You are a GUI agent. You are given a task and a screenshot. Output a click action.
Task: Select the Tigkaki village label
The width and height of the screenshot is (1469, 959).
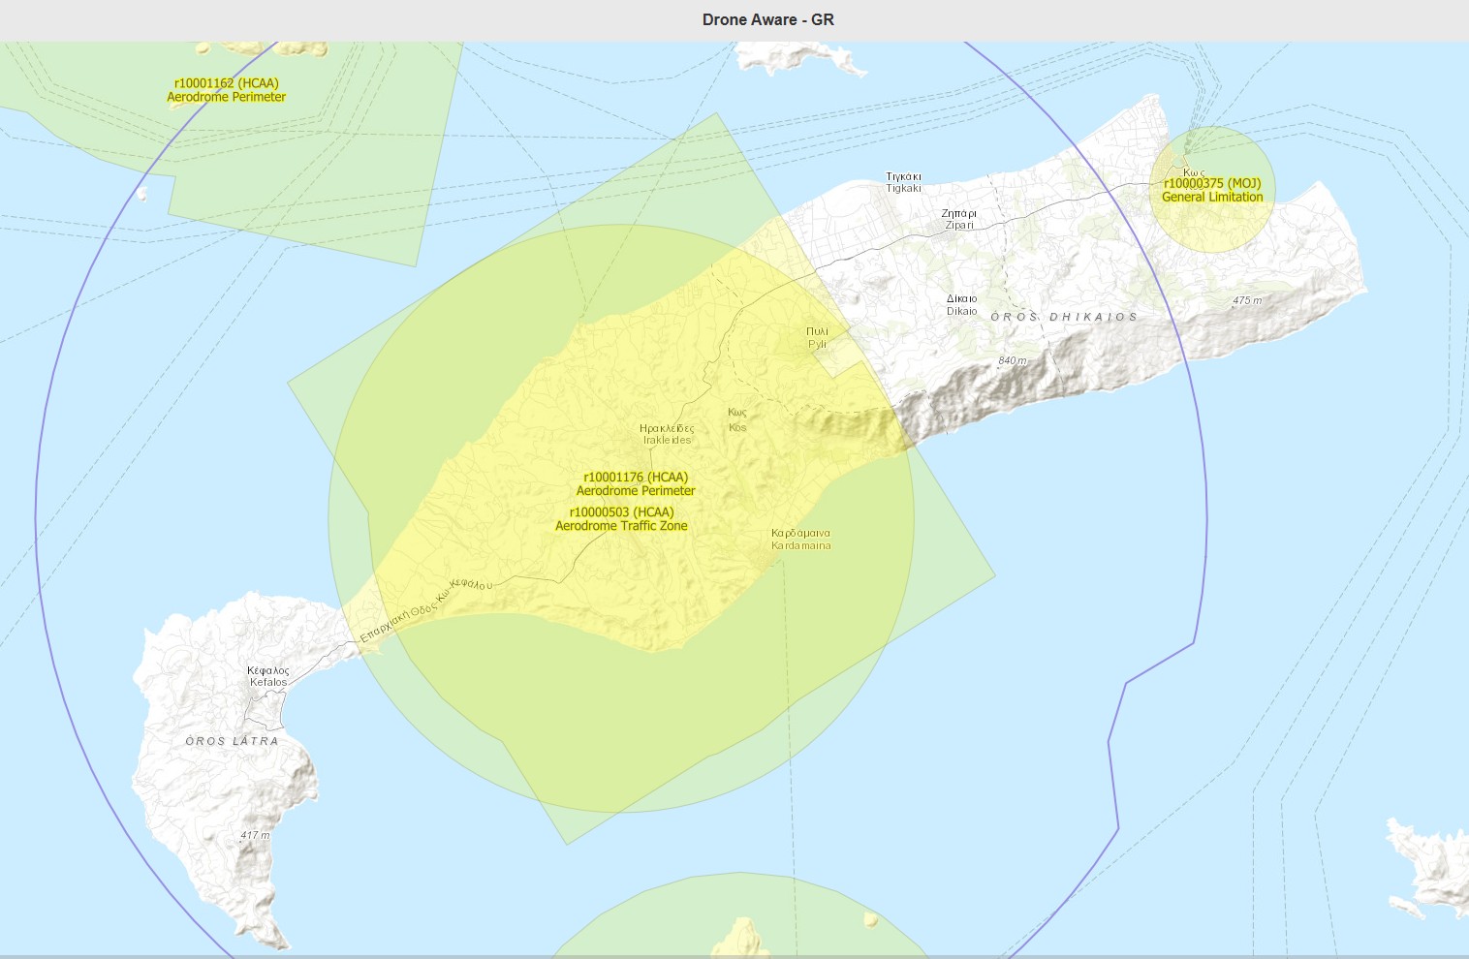click(x=904, y=182)
